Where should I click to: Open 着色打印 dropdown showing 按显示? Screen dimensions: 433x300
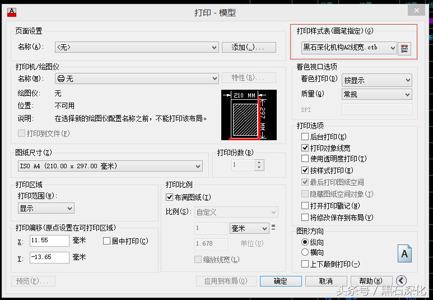(x=377, y=80)
